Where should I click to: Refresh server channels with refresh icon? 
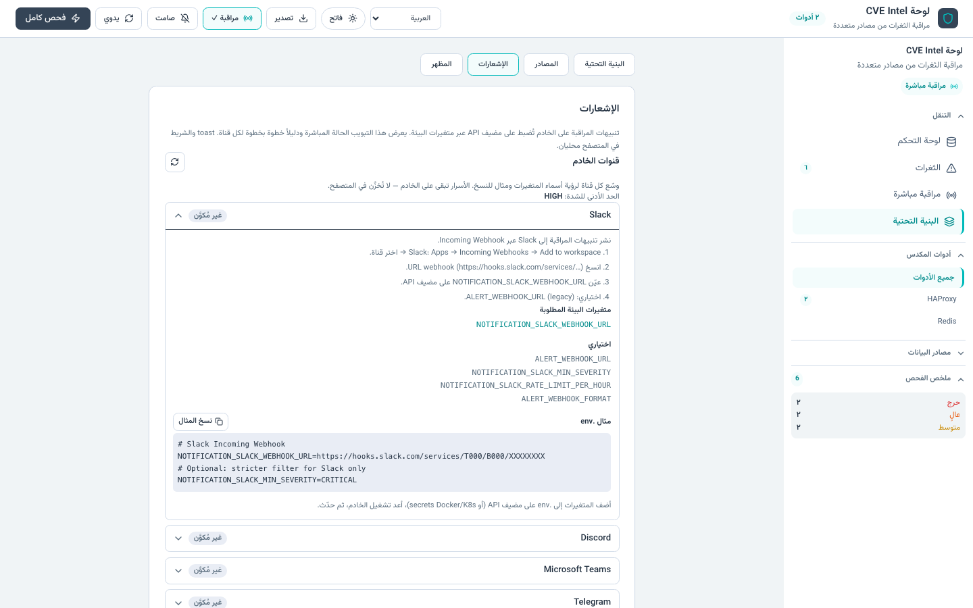[x=175, y=162]
